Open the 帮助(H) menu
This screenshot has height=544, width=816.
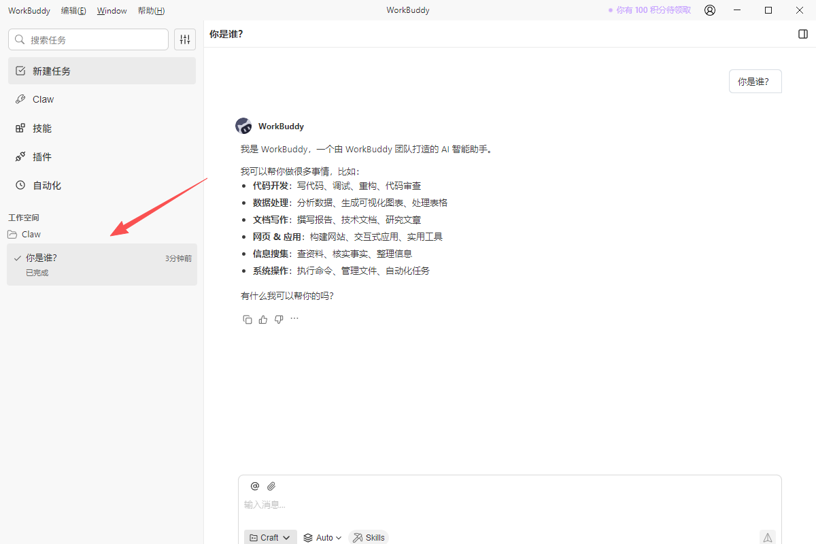[x=151, y=11]
